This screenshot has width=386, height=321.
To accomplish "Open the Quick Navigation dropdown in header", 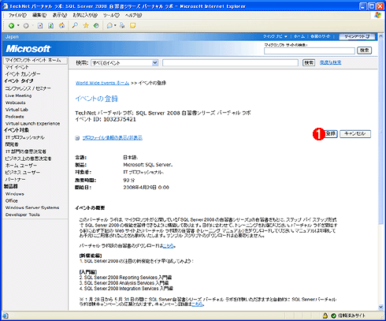I will tap(275, 36).
